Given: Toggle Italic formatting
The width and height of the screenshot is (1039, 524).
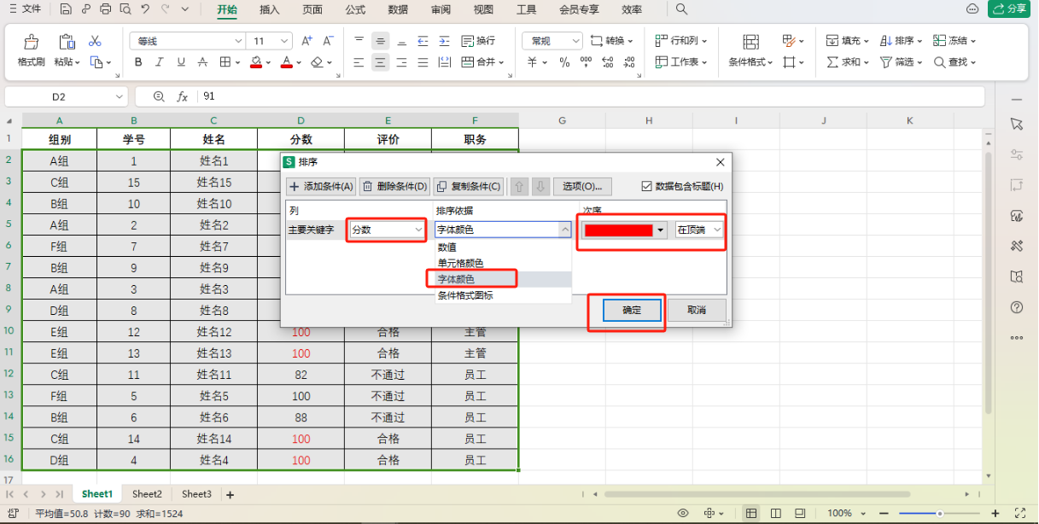Looking at the screenshot, I should 160,62.
